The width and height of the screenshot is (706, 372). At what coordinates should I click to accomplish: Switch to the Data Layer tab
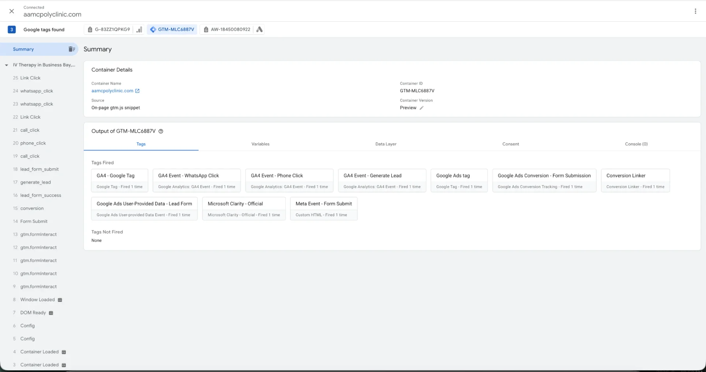[386, 144]
